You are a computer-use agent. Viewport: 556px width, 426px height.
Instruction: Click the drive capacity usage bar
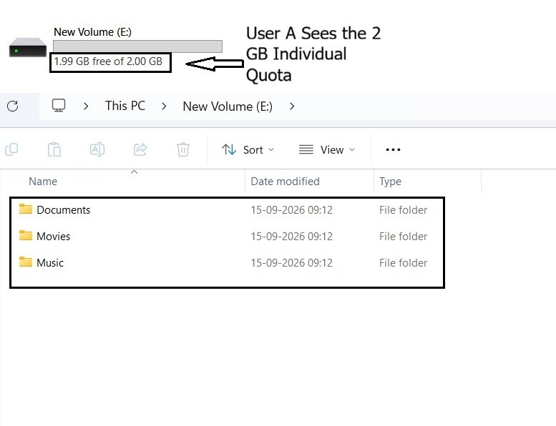point(137,46)
